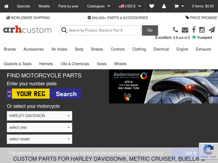
Task: Open the select year dropdown
Action: click(x=40, y=127)
